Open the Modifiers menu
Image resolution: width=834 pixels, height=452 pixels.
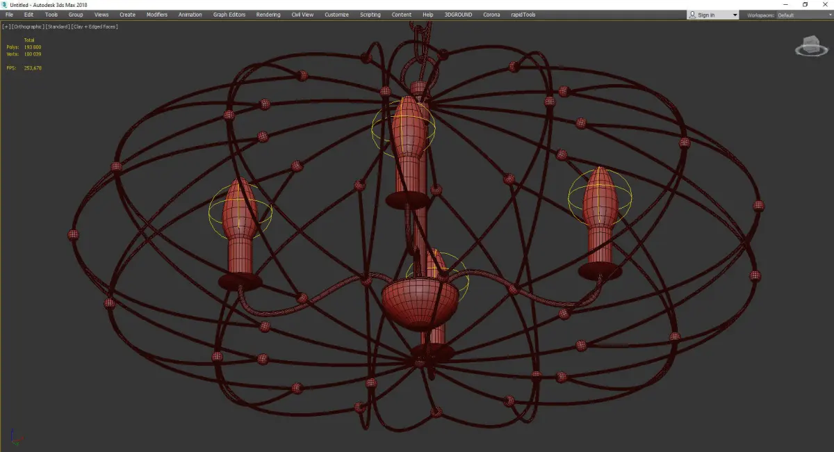pyautogui.click(x=157, y=15)
